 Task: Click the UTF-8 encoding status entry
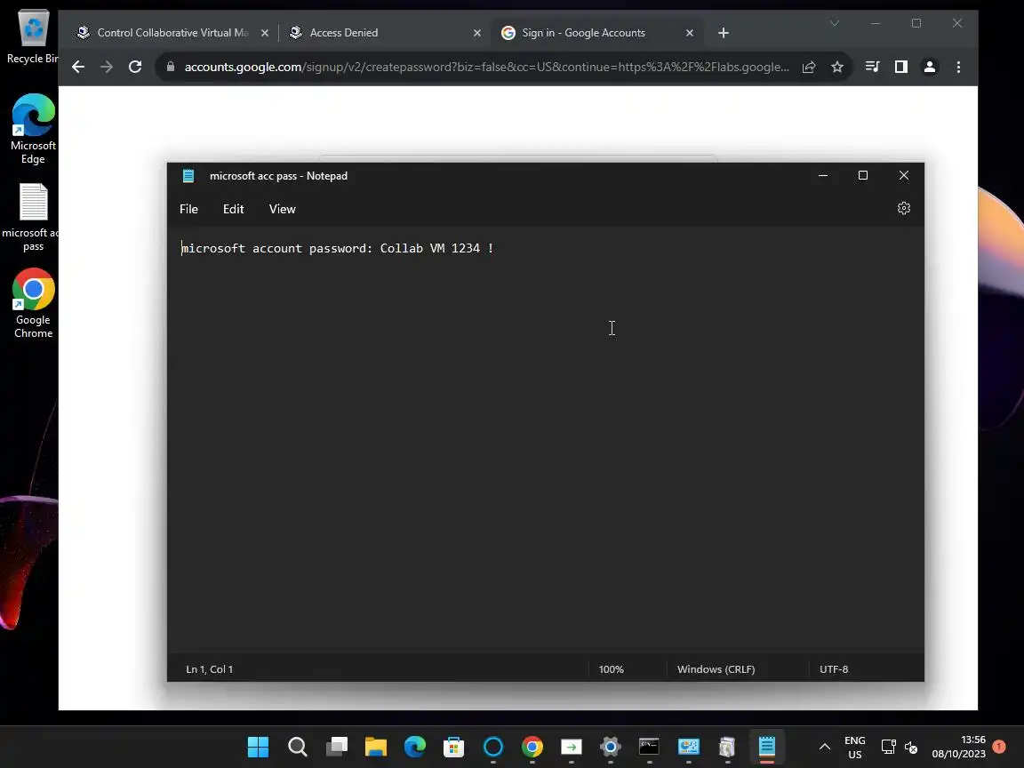[834, 669]
